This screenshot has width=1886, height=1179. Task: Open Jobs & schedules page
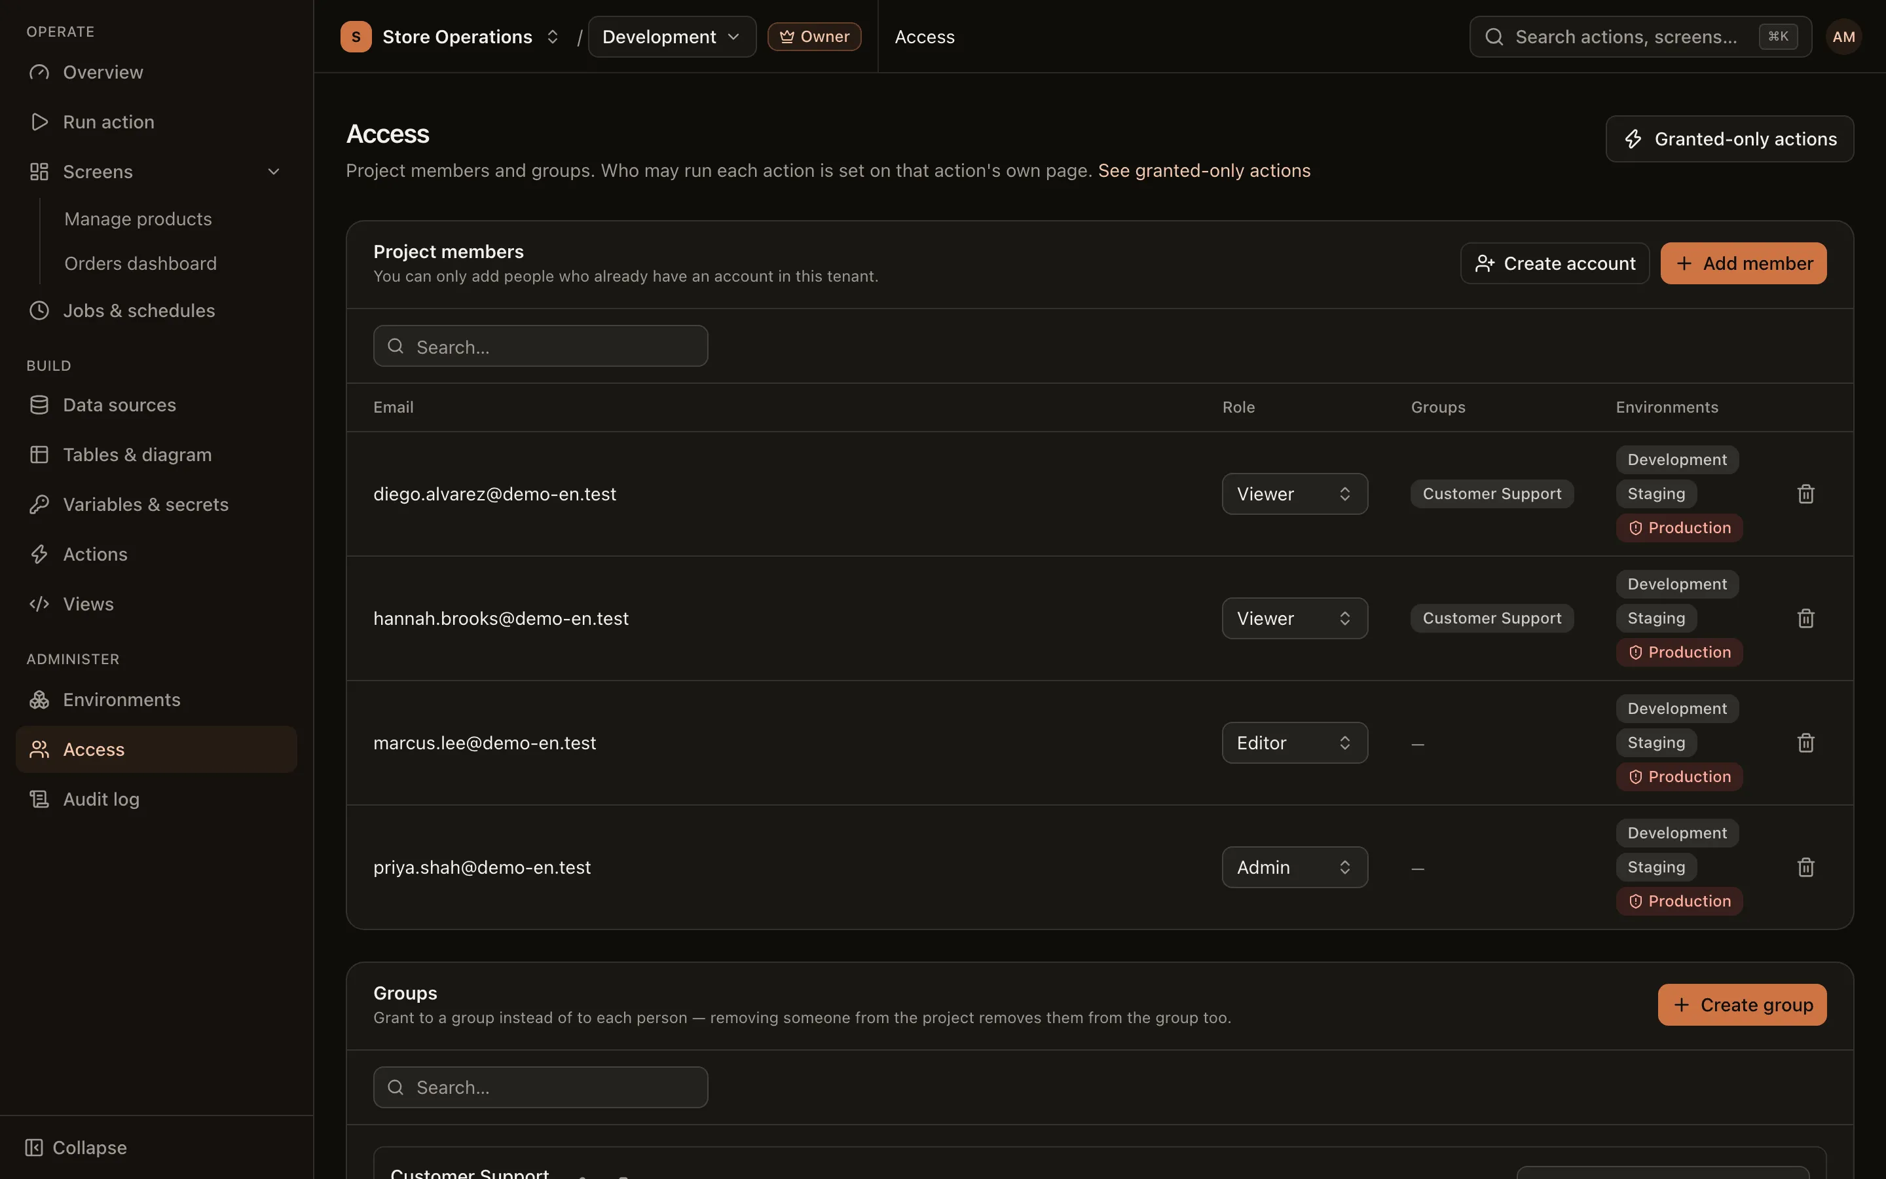click(156, 310)
